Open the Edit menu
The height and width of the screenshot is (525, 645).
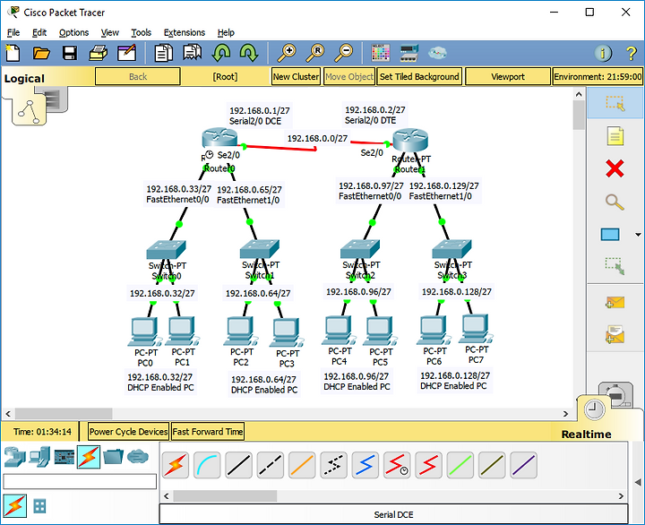(39, 32)
